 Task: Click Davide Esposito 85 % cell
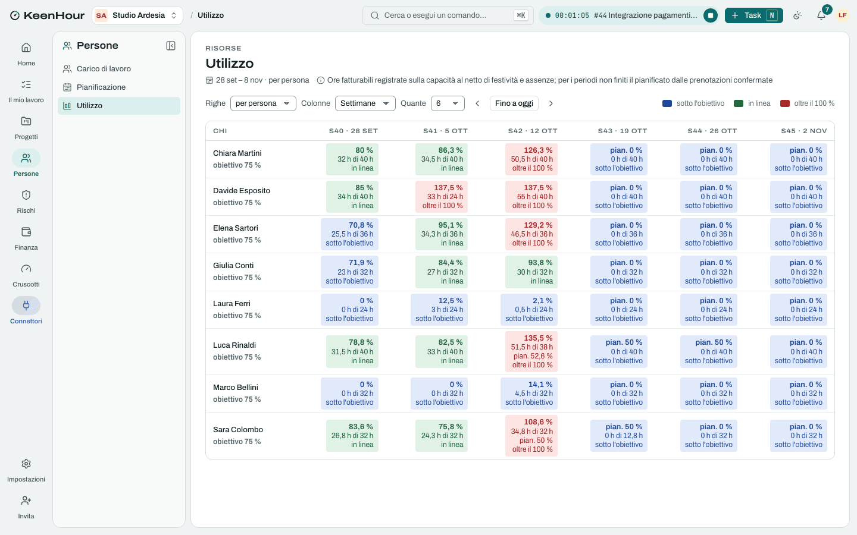[352, 197]
